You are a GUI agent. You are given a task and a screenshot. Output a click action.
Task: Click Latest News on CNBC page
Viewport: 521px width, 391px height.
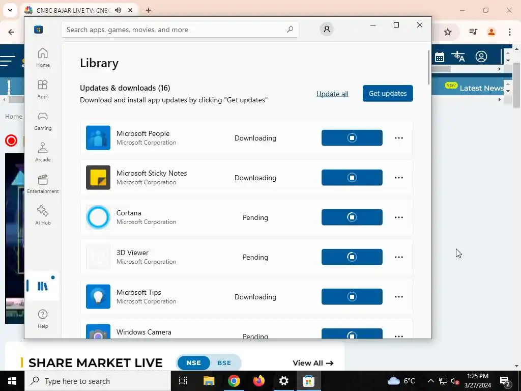481,88
